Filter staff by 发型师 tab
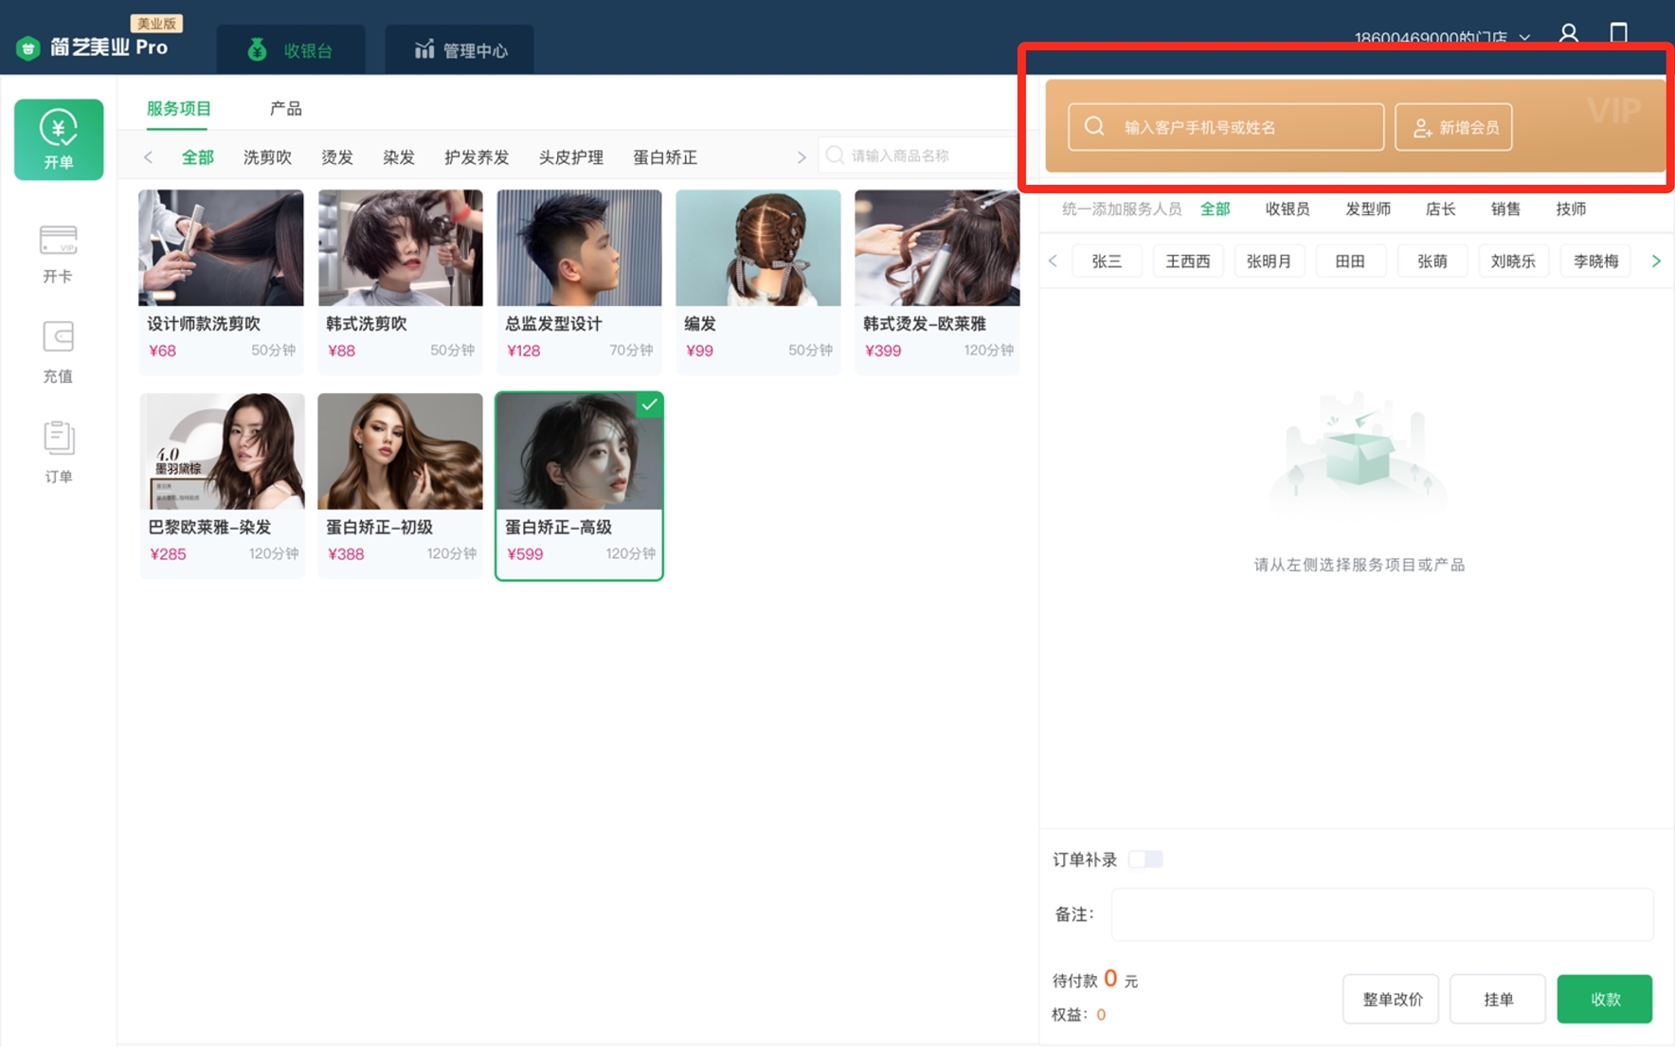Image resolution: width=1675 pixels, height=1047 pixels. [1368, 209]
